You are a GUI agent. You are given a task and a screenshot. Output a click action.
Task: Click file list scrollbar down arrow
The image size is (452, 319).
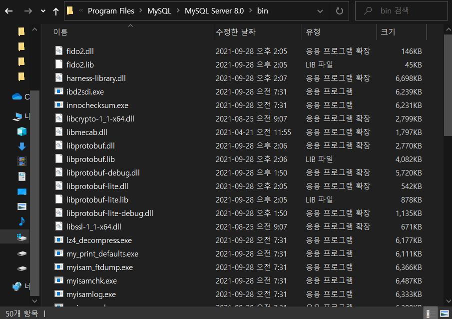coord(448,301)
